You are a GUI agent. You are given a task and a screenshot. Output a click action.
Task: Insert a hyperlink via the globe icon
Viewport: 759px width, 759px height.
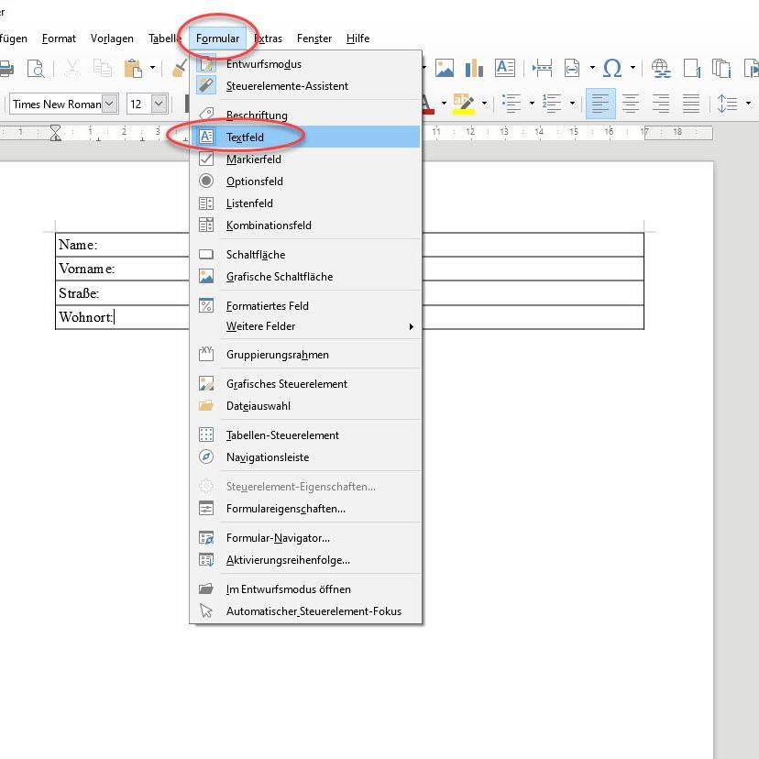(661, 68)
